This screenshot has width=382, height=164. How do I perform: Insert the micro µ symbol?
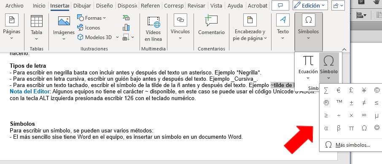377,116
